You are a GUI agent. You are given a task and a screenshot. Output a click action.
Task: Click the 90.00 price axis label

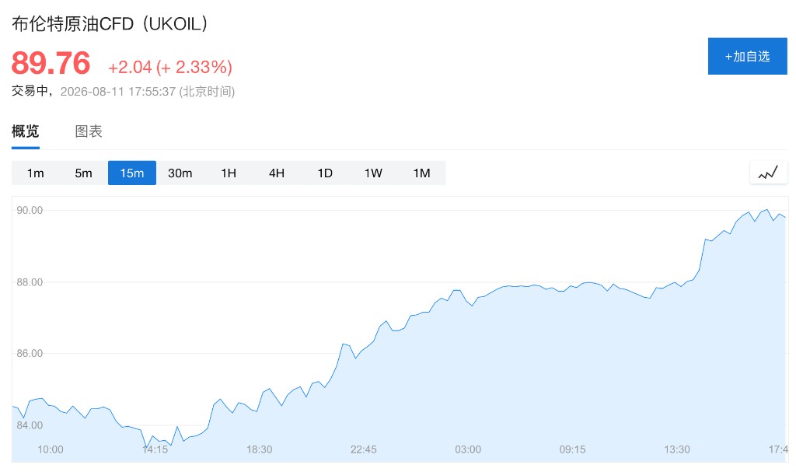(30, 211)
